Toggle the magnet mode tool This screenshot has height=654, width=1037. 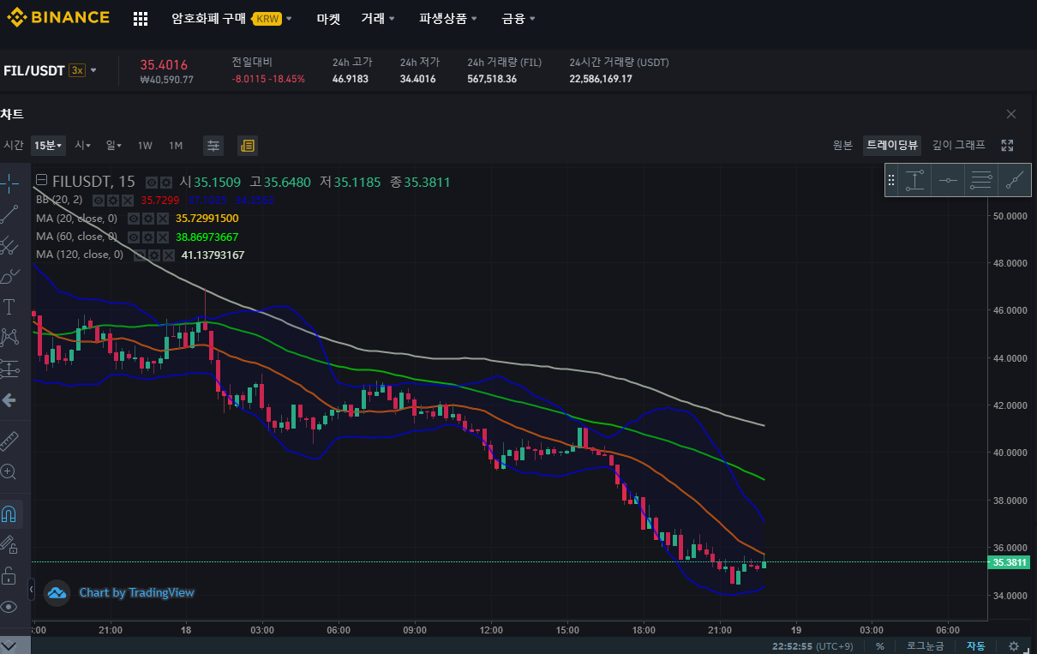9,514
